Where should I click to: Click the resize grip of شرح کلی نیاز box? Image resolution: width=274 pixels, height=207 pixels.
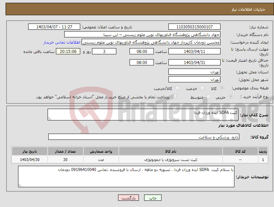coord(50,118)
